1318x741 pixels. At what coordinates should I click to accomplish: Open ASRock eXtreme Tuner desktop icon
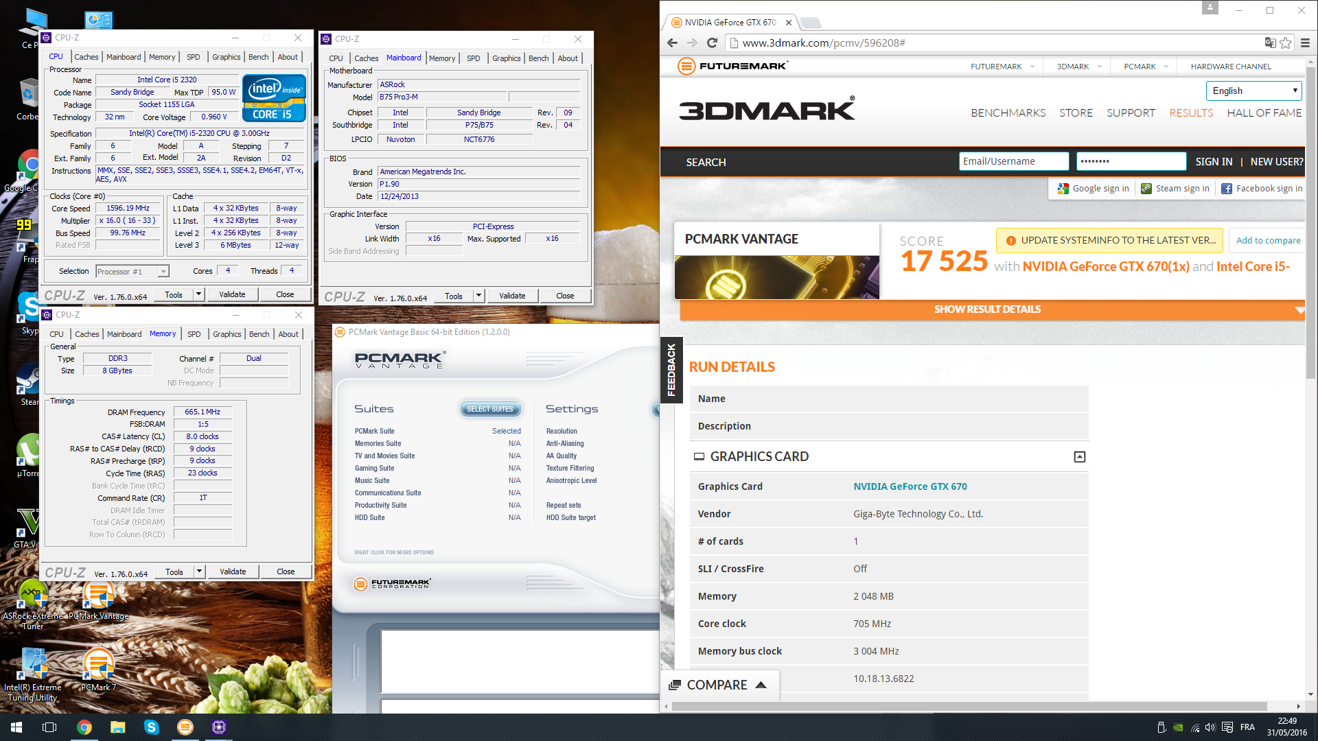(33, 605)
